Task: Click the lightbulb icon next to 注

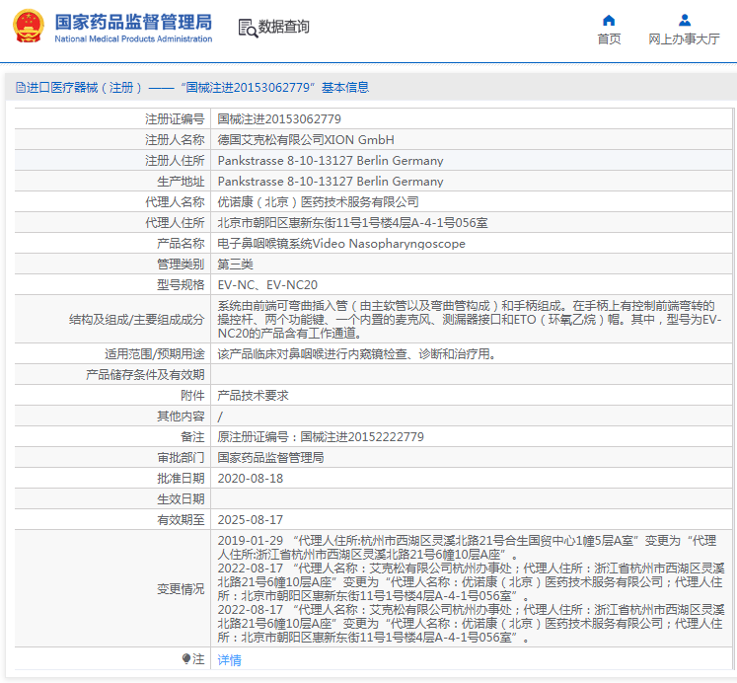Action: click(x=185, y=659)
